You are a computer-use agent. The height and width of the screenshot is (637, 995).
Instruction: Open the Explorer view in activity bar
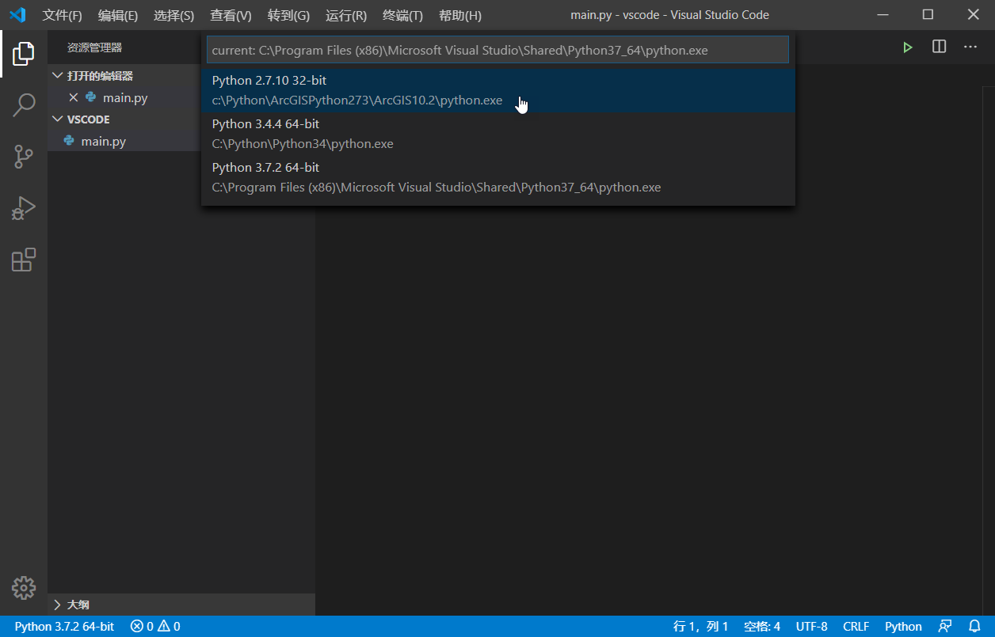(x=24, y=54)
